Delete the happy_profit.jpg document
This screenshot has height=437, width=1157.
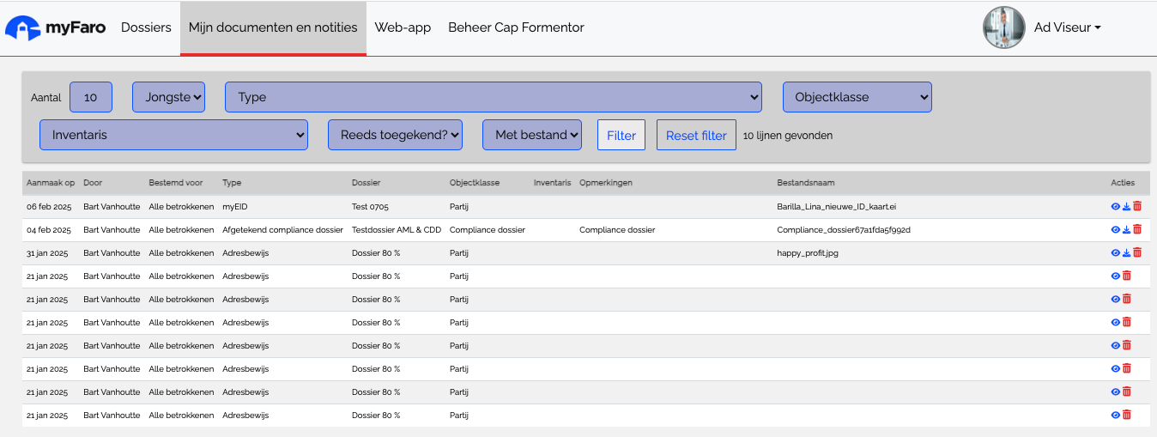click(x=1137, y=252)
